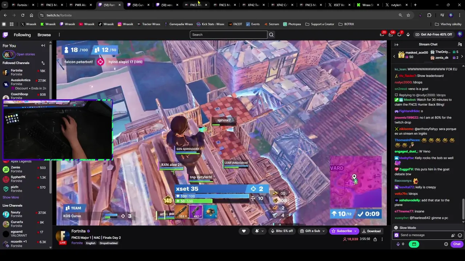Screen dimensions: 465x261
Task: Click the Download button
Action: [x=371, y=231]
